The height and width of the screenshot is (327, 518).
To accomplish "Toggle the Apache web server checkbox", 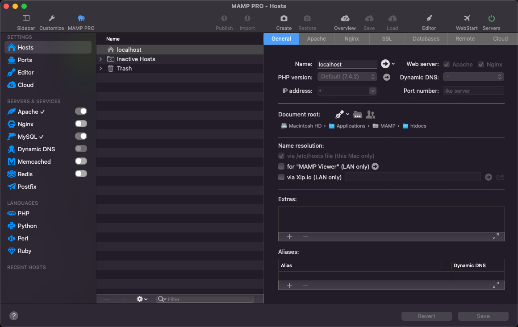I will point(447,65).
